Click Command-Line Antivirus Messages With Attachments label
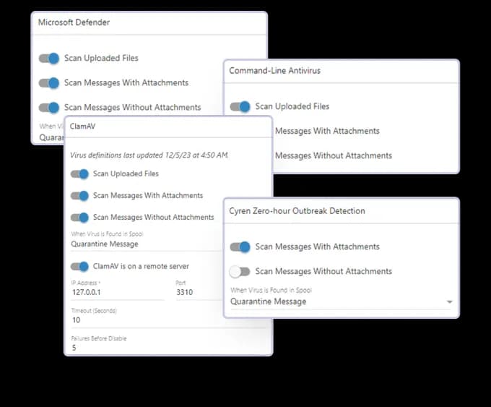The image size is (491, 407). (327, 131)
